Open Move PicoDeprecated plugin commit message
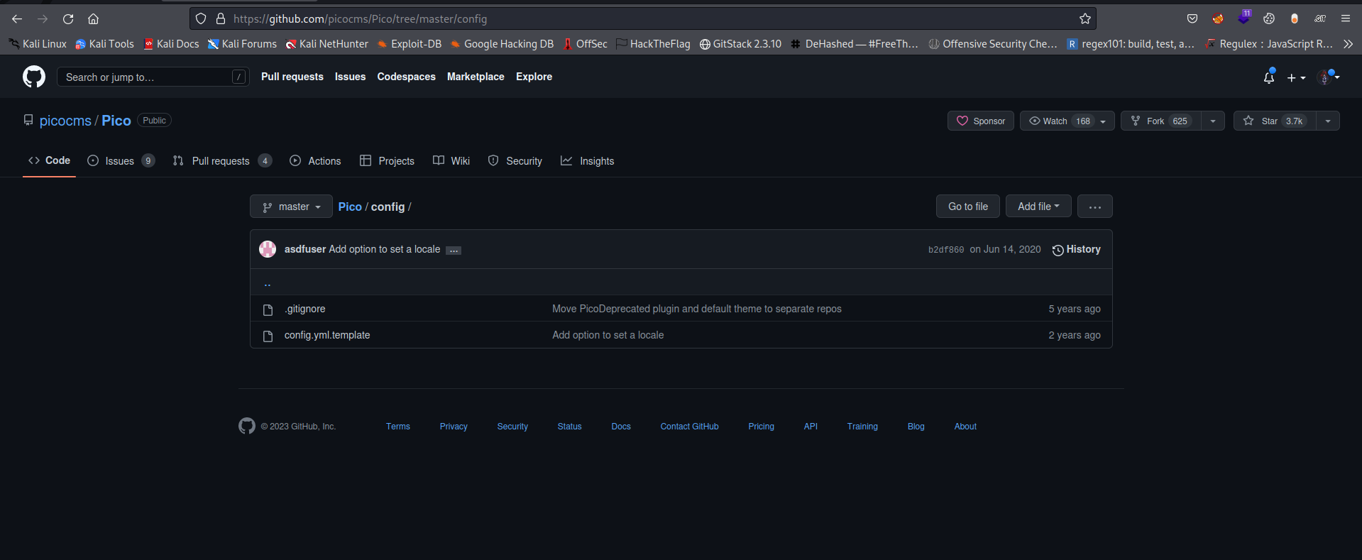 point(697,309)
